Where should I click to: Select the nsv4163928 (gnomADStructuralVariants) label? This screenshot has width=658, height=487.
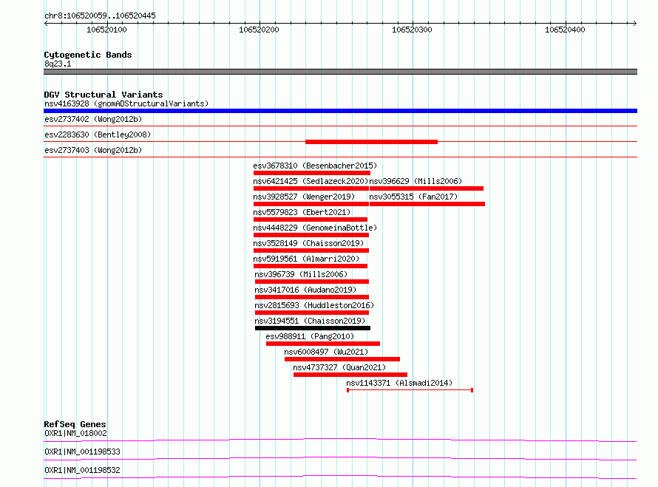coord(126,103)
